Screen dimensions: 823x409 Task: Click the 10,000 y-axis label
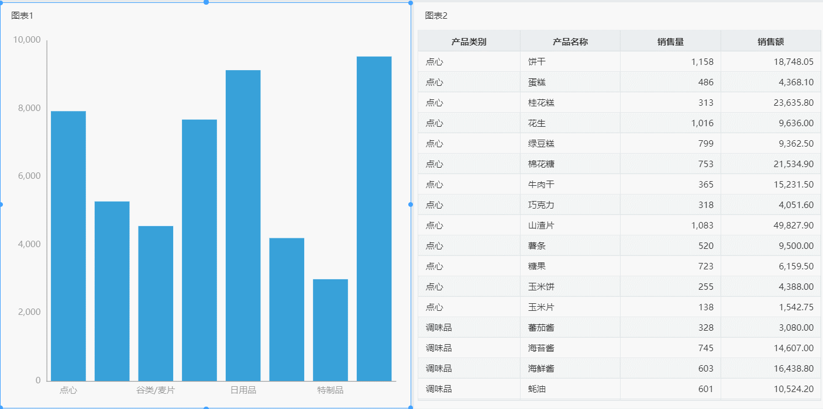tap(26, 40)
